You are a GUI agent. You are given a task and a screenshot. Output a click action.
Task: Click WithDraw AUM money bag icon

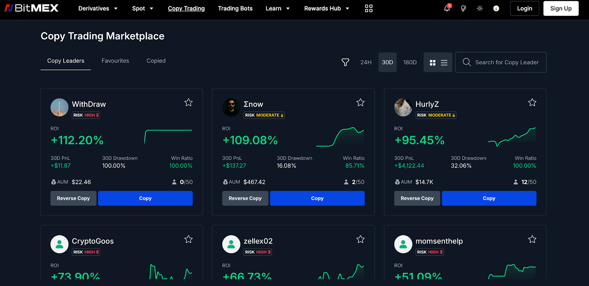[x=53, y=182]
